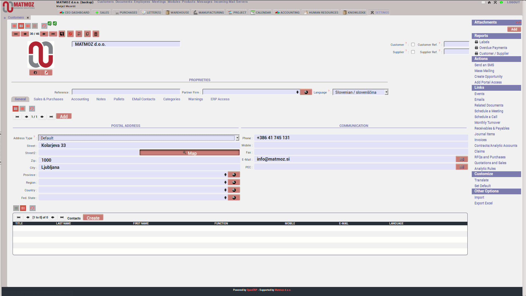Click the home icon in the top right
The image size is (526, 296).
point(489,2)
